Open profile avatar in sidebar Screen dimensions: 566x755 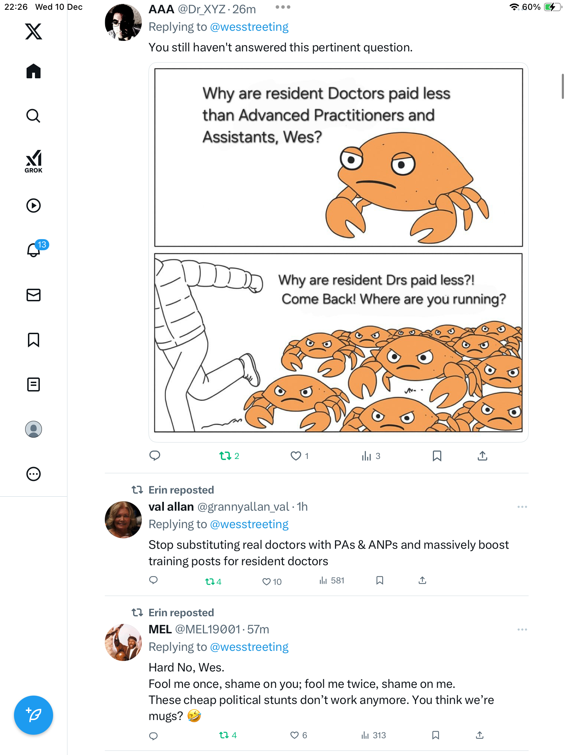coord(34,429)
